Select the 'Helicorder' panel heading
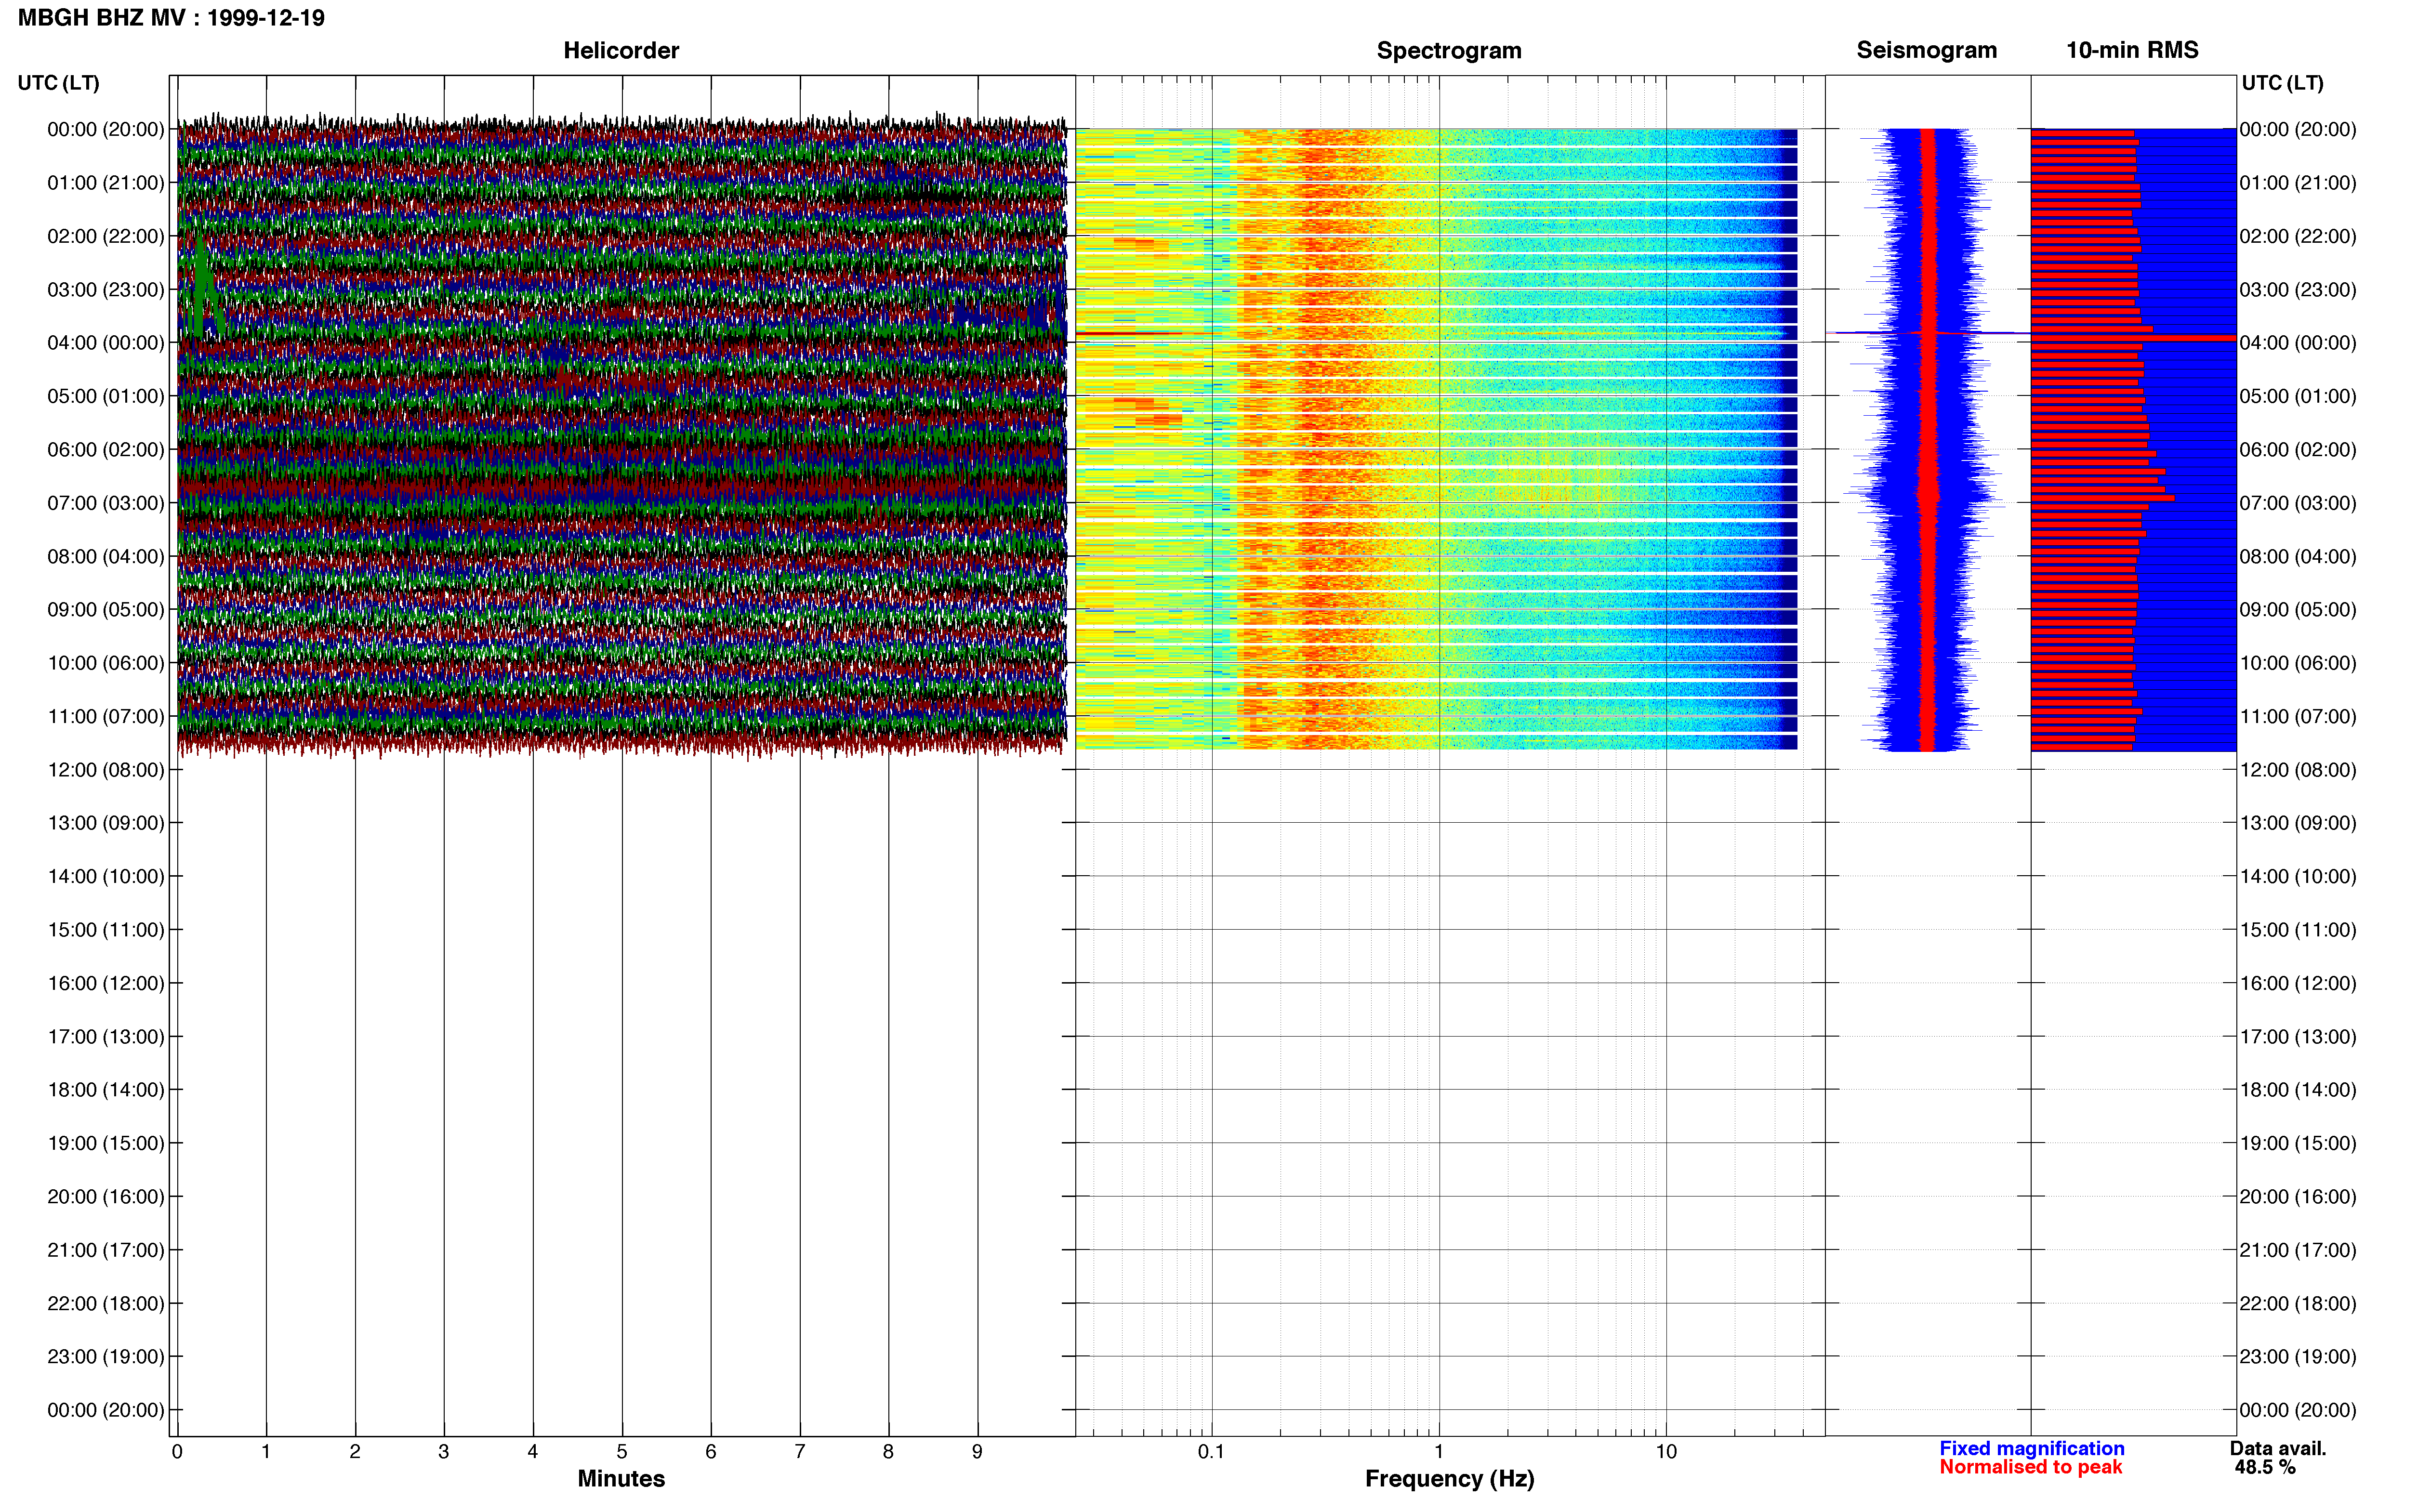Image resolution: width=2418 pixels, height=1512 pixels. tap(621, 50)
